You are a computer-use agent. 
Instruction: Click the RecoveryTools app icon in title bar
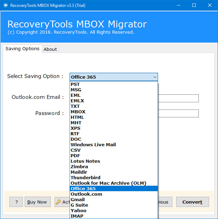[6, 5]
